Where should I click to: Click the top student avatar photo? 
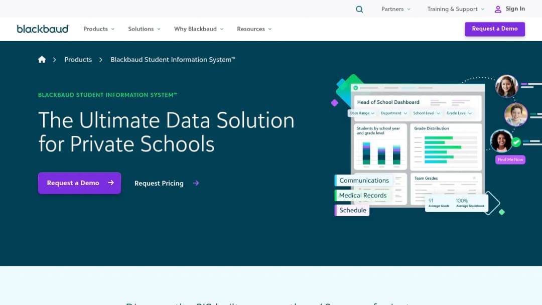point(506,86)
